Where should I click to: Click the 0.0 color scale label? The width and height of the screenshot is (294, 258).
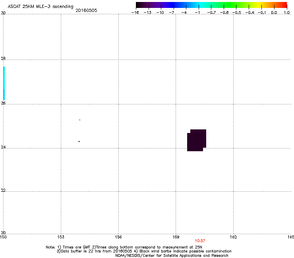pyautogui.click(x=274, y=13)
